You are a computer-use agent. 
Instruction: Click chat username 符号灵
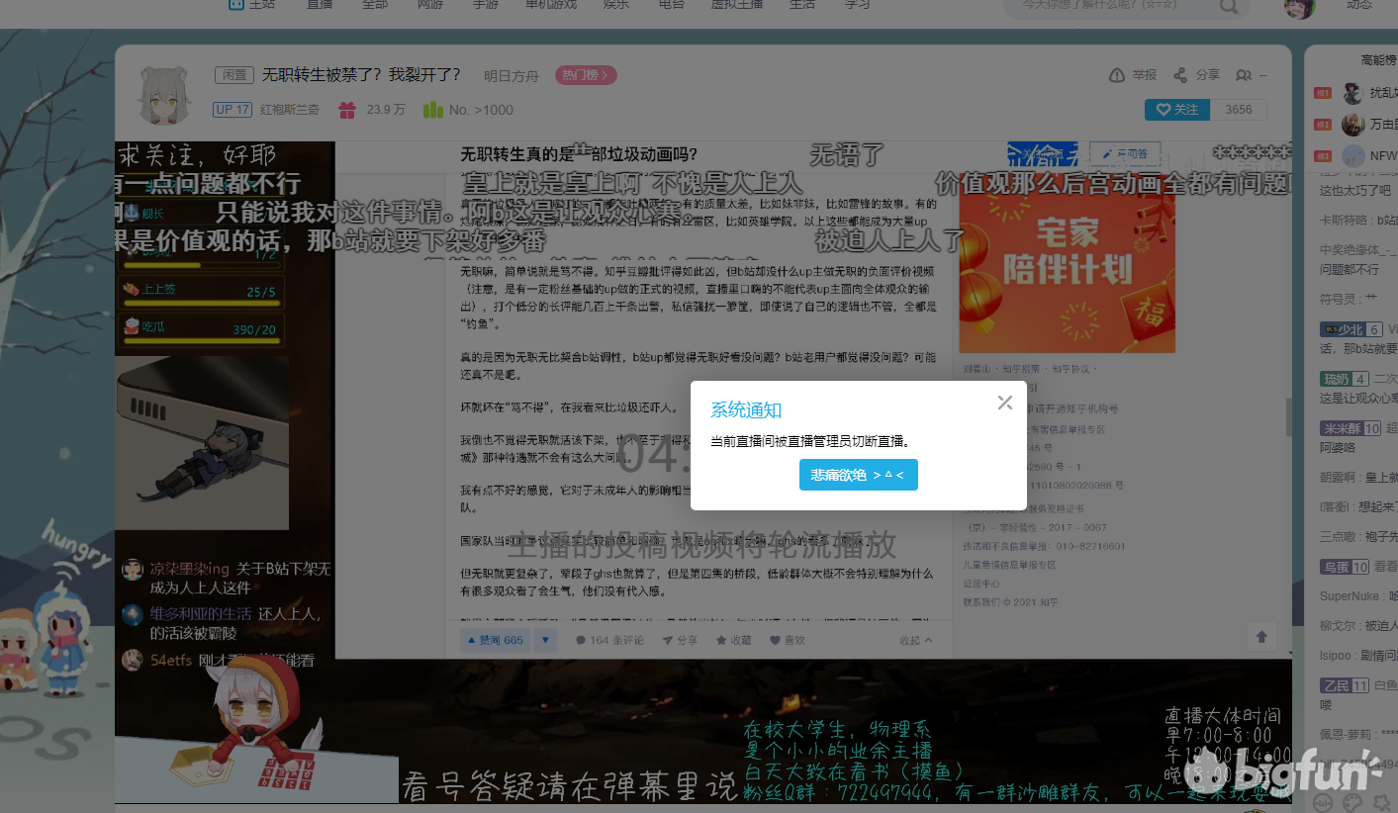[x=1338, y=298]
